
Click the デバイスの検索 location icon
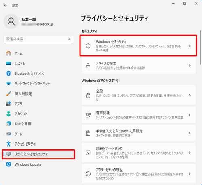point(88,66)
